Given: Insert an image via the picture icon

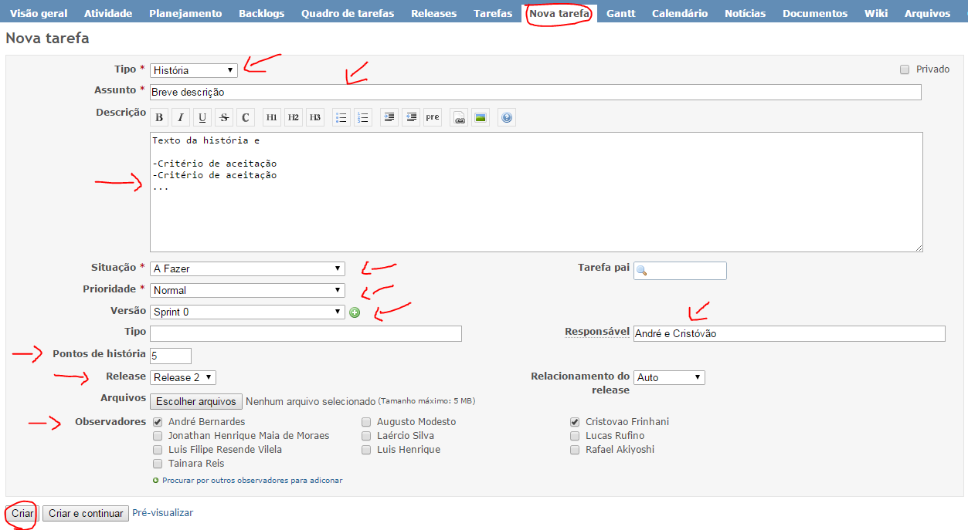Looking at the screenshot, I should pyautogui.click(x=481, y=117).
